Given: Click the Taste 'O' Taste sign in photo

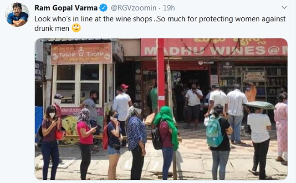Looking at the screenshot, I should (82, 54).
